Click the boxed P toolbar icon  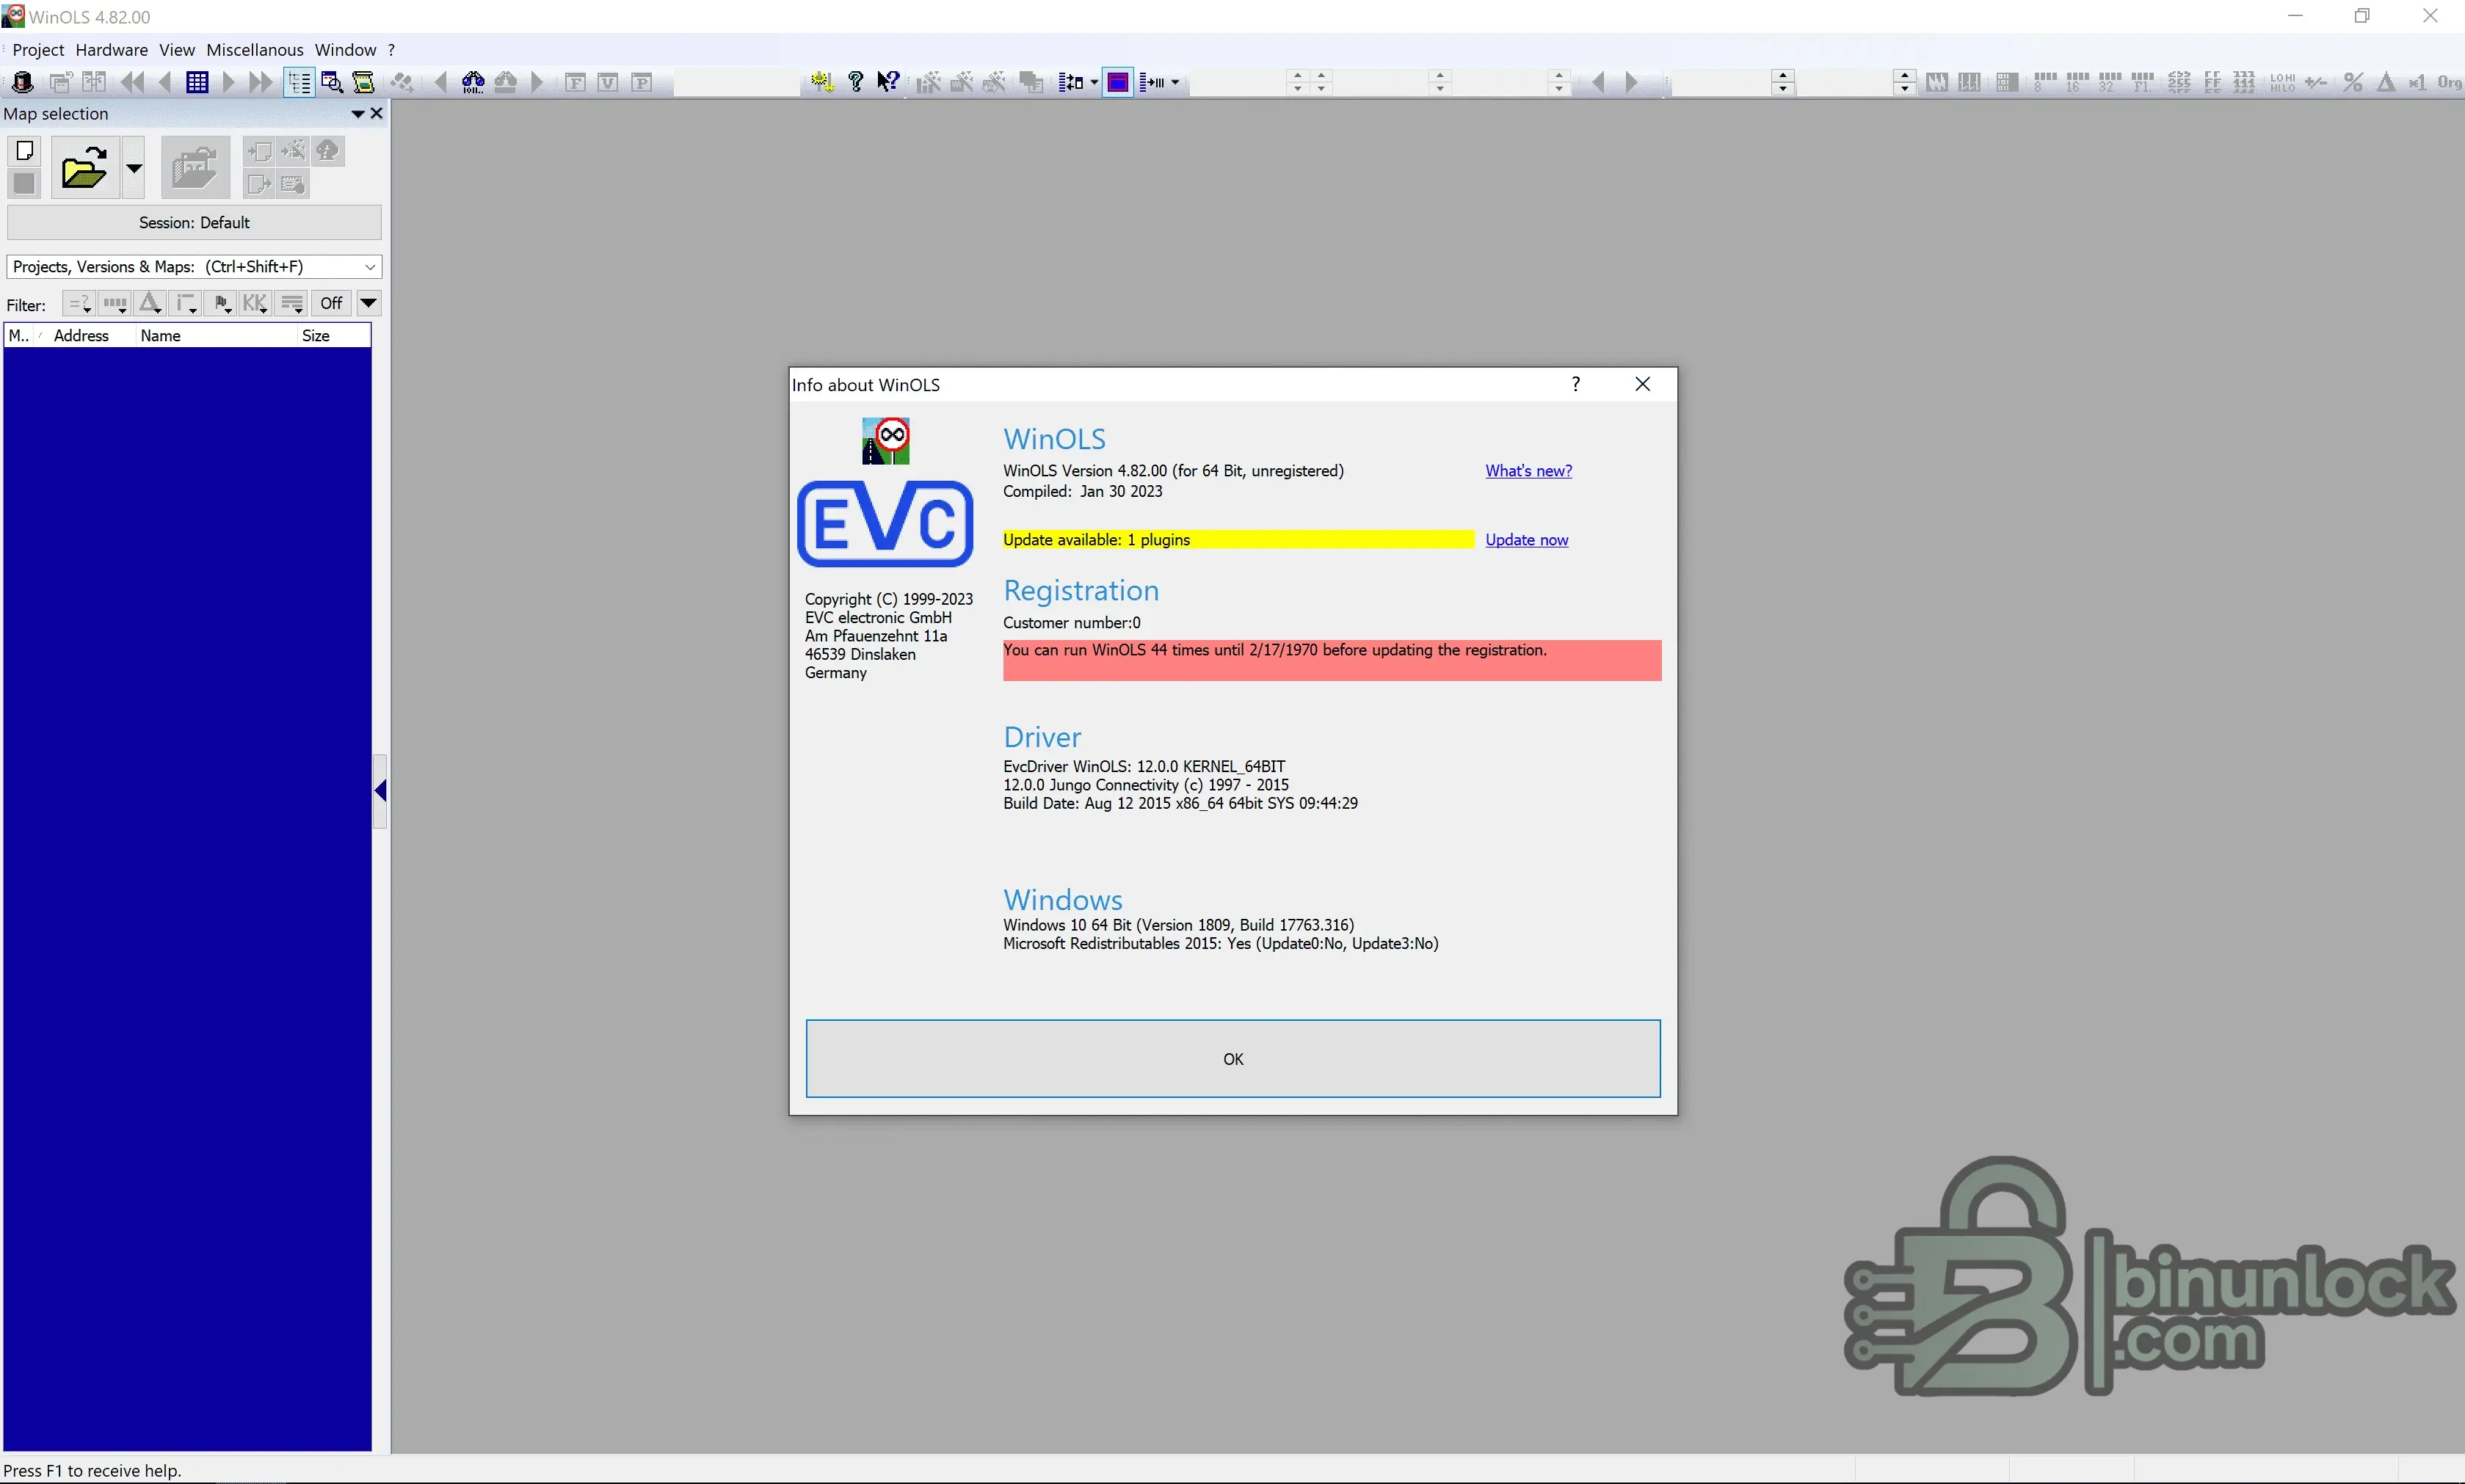click(x=642, y=82)
